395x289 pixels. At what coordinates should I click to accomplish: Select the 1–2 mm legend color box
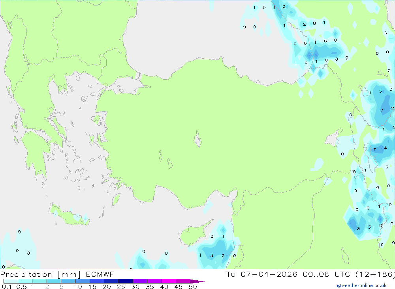tap(39, 281)
